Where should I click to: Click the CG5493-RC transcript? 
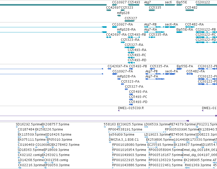pyautogui.click(x=137, y=55)
